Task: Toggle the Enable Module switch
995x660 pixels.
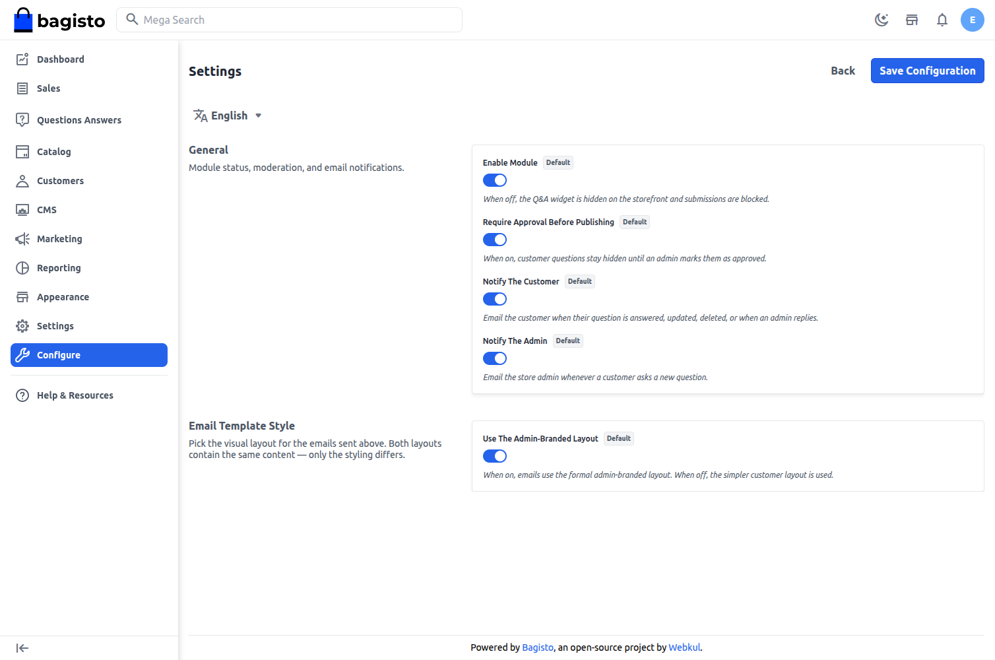Action: pyautogui.click(x=495, y=180)
